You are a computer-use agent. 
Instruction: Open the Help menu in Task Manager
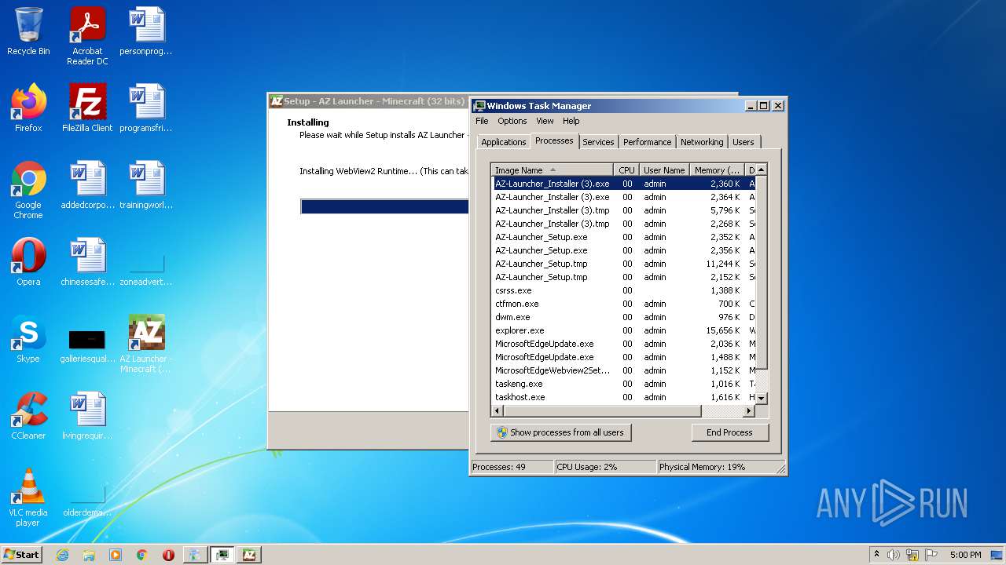click(571, 121)
